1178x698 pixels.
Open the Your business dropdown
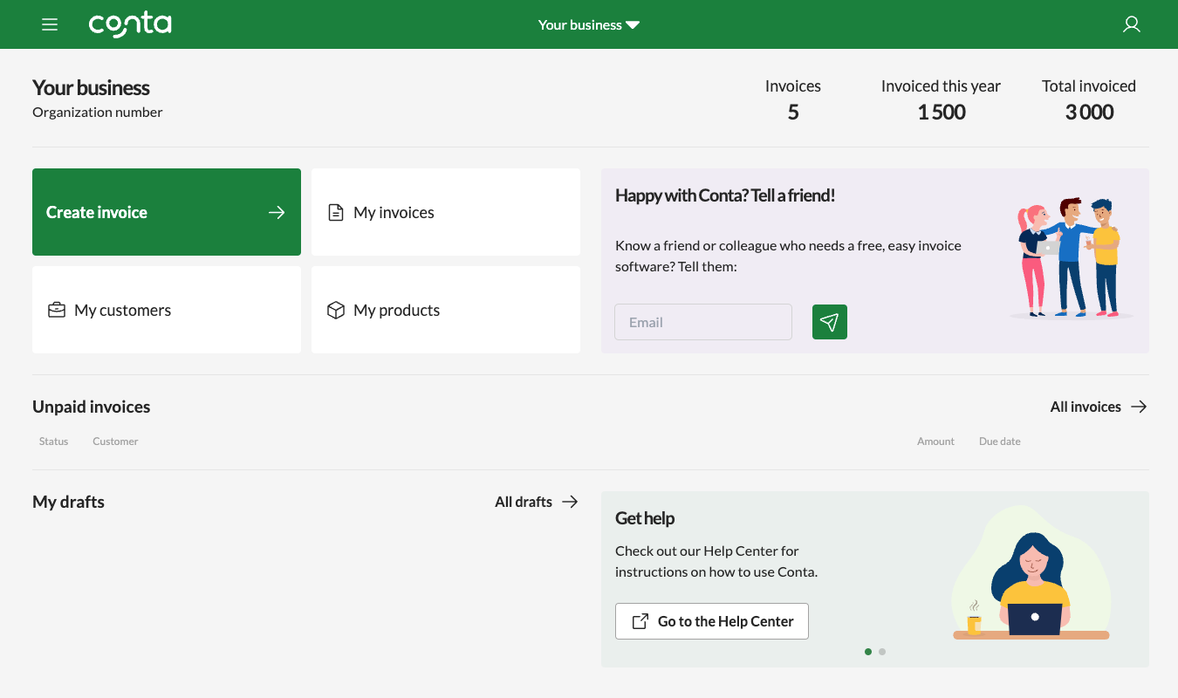click(588, 24)
